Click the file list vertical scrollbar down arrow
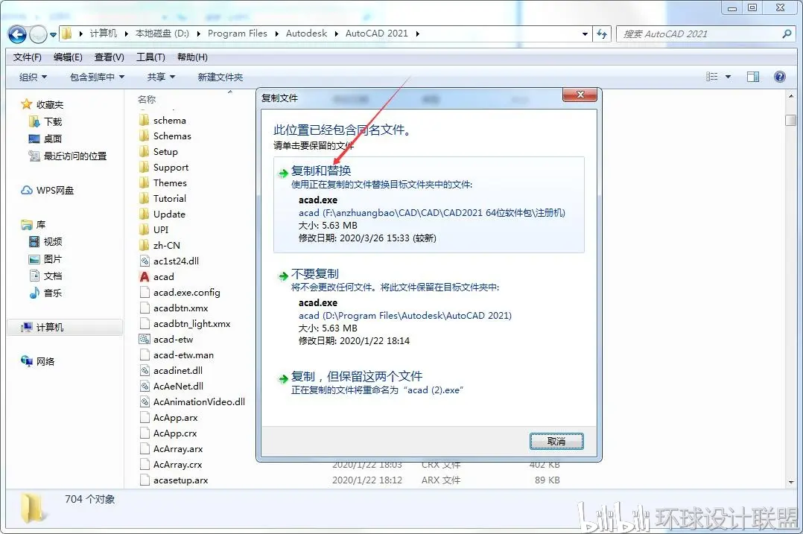803x534 pixels. [791, 482]
